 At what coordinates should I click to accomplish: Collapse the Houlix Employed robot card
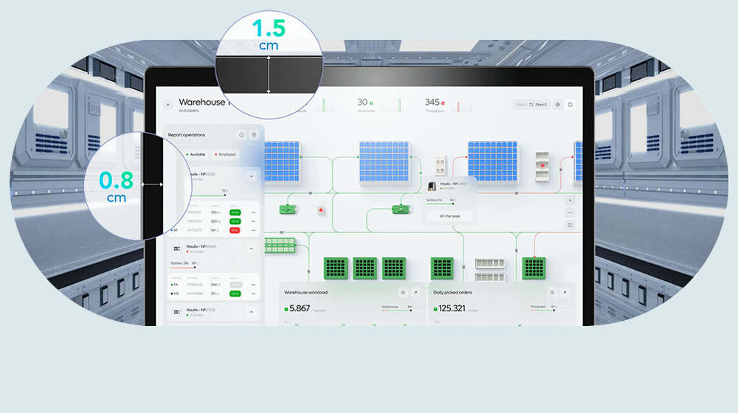[251, 249]
